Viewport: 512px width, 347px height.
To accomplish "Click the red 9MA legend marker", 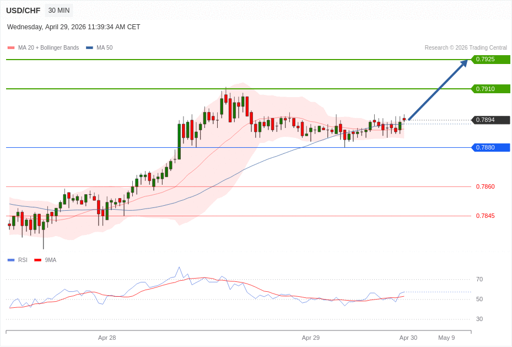I will [x=37, y=260].
